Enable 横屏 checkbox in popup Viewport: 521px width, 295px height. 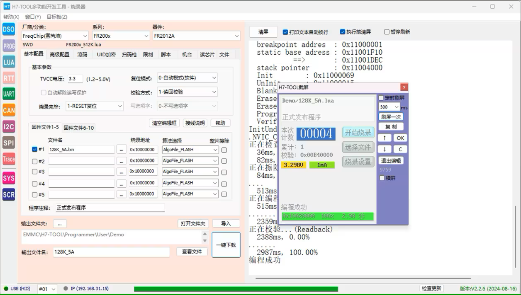pos(382,178)
